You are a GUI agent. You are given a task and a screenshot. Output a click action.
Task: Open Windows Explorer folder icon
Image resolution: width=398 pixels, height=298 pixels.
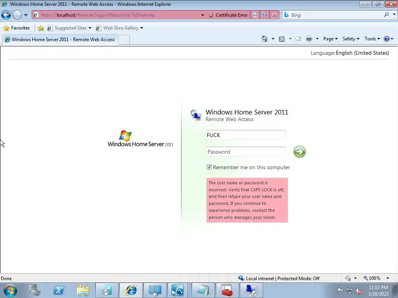point(83,290)
